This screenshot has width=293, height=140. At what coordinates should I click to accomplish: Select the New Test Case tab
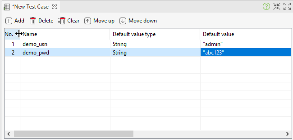tap(30, 7)
